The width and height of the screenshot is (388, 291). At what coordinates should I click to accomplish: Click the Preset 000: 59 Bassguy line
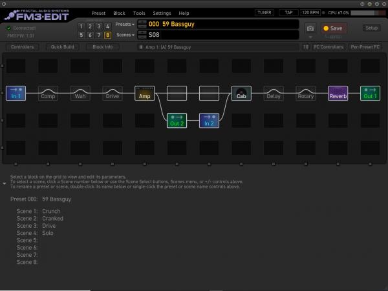(41, 199)
